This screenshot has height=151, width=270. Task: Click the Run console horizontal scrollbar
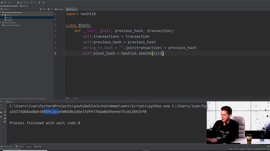108,144
